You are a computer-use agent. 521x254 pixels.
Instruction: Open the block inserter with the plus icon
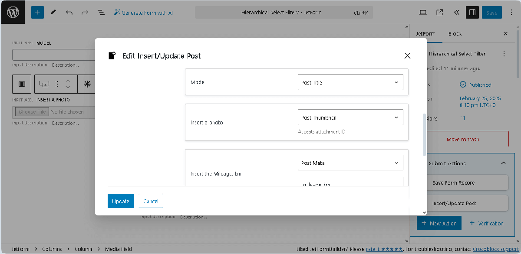coord(37,12)
